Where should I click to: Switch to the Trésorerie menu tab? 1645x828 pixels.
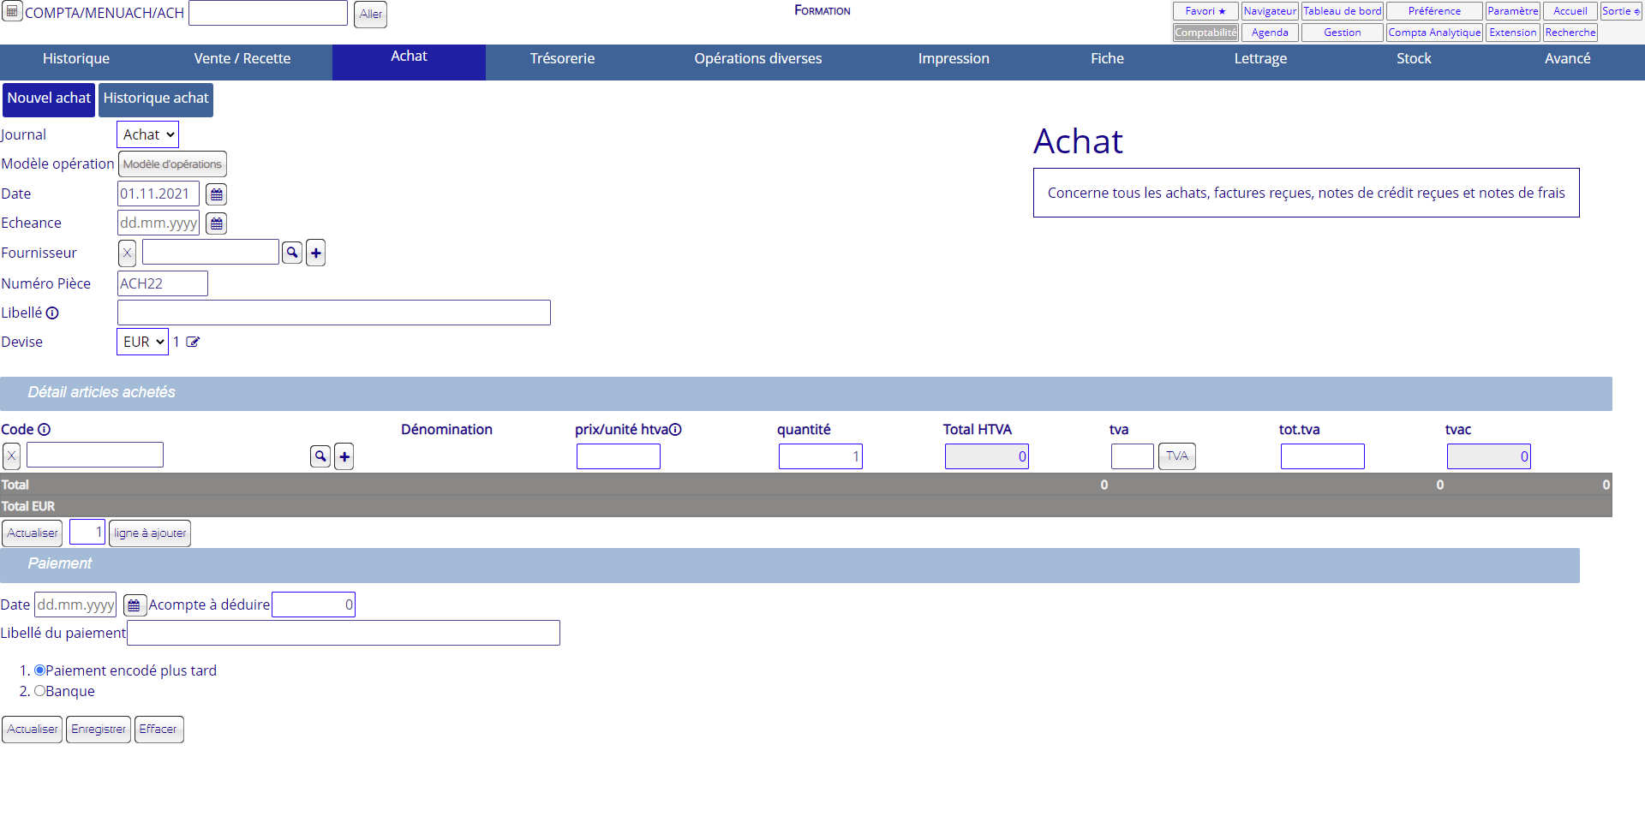tap(562, 58)
